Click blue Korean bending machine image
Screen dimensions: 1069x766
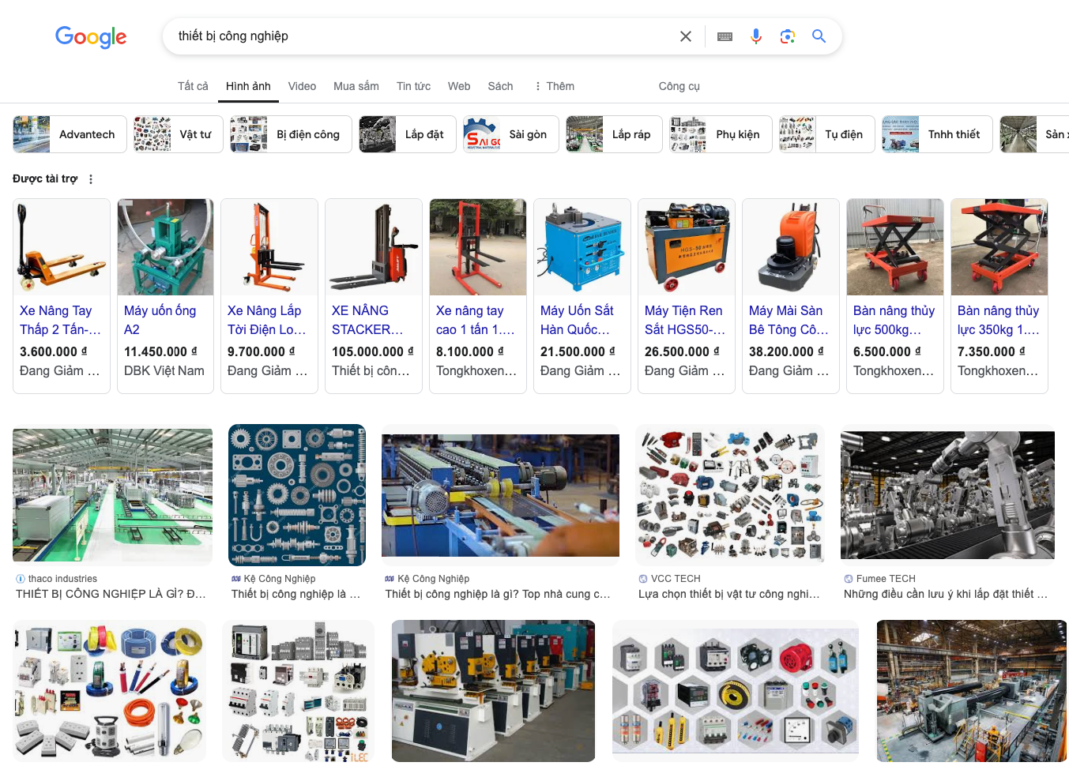582,247
